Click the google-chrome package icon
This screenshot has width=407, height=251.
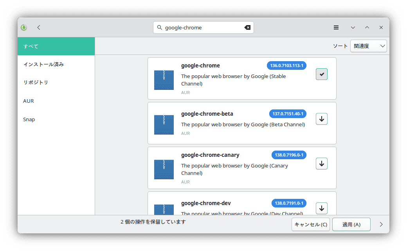tap(164, 80)
